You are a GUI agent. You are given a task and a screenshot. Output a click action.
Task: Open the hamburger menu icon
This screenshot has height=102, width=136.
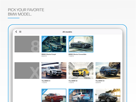click(x=20, y=32)
